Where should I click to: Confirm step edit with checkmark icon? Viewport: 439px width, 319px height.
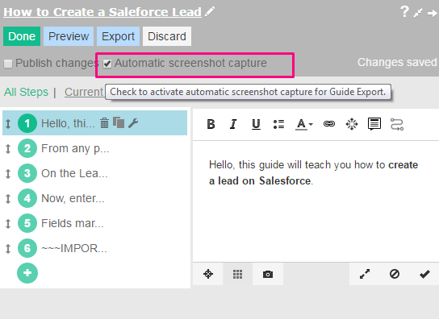pyautogui.click(x=424, y=274)
